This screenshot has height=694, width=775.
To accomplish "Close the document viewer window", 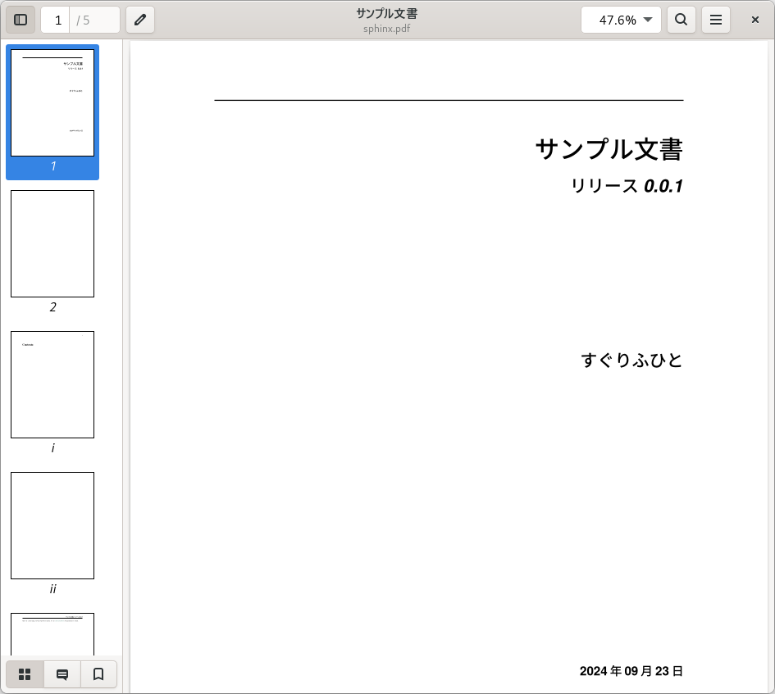I will 754,20.
